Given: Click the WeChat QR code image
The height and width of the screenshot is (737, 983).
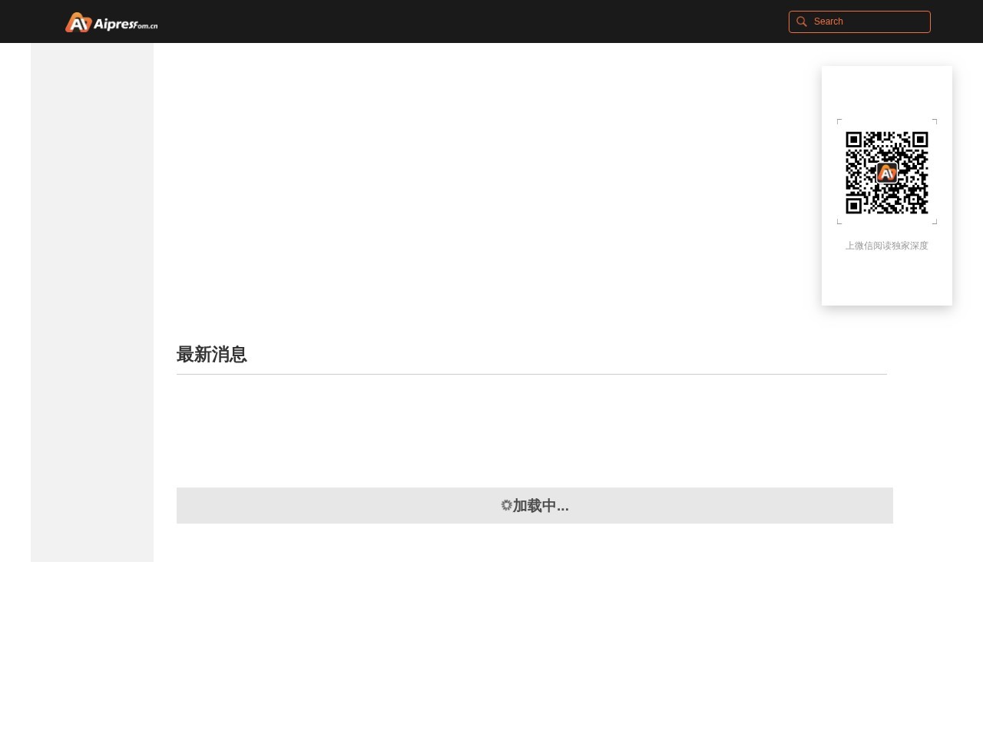Looking at the screenshot, I should (x=887, y=173).
